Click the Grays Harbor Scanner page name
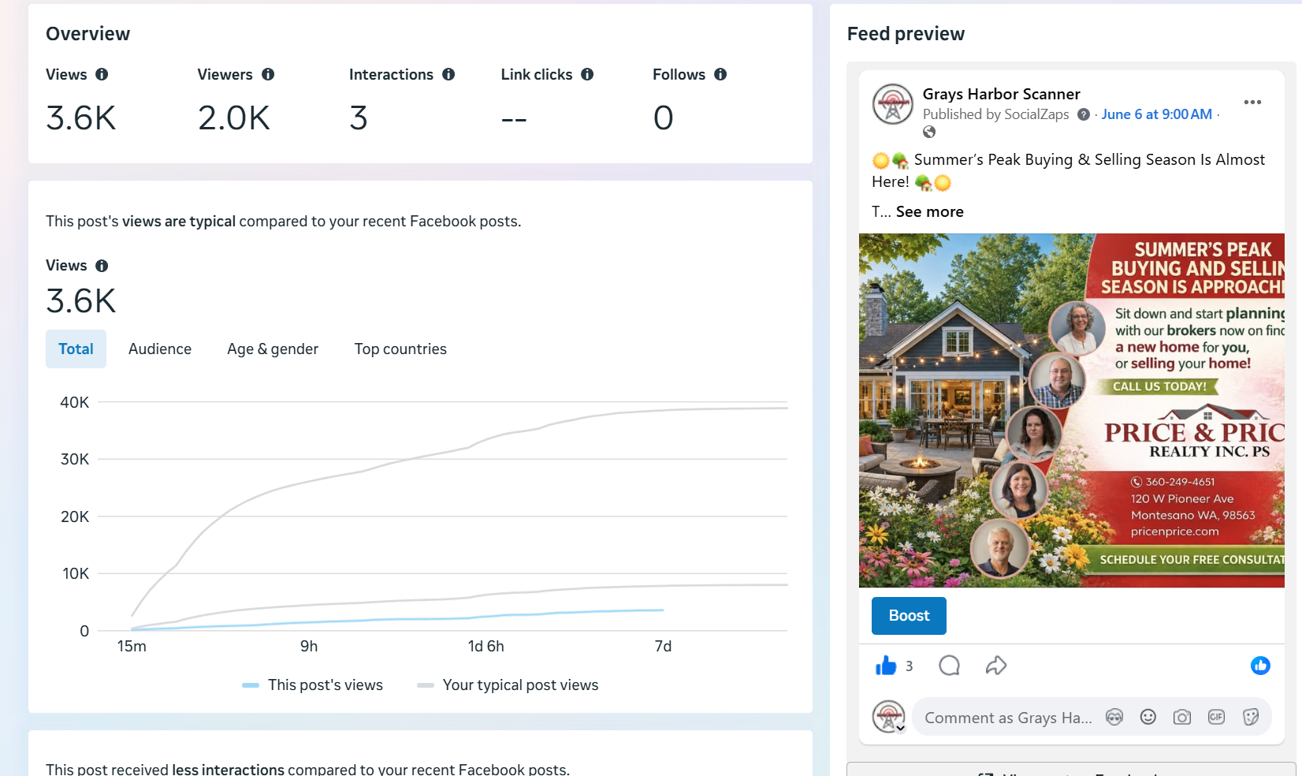The image size is (1302, 776). tap(1001, 94)
